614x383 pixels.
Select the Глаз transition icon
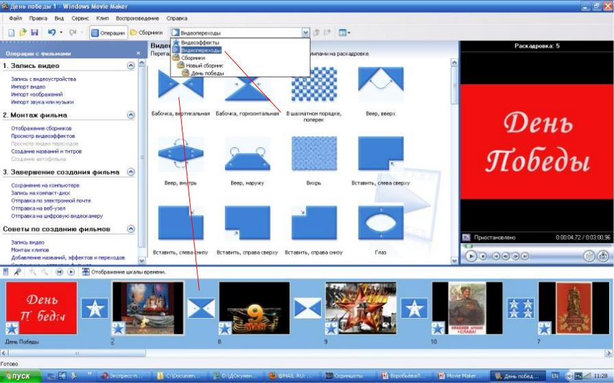(381, 223)
